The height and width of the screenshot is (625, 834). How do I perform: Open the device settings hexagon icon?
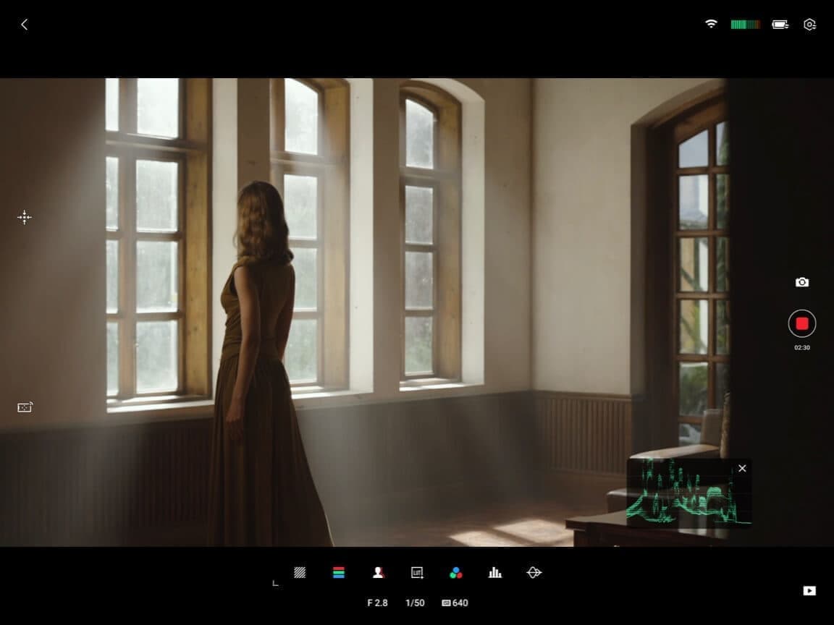[x=809, y=25]
